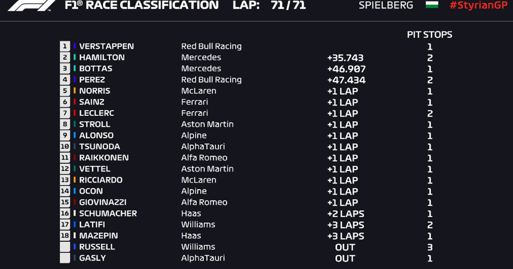Click the position 18 number box
This screenshot has width=513, height=269.
pos(65,236)
